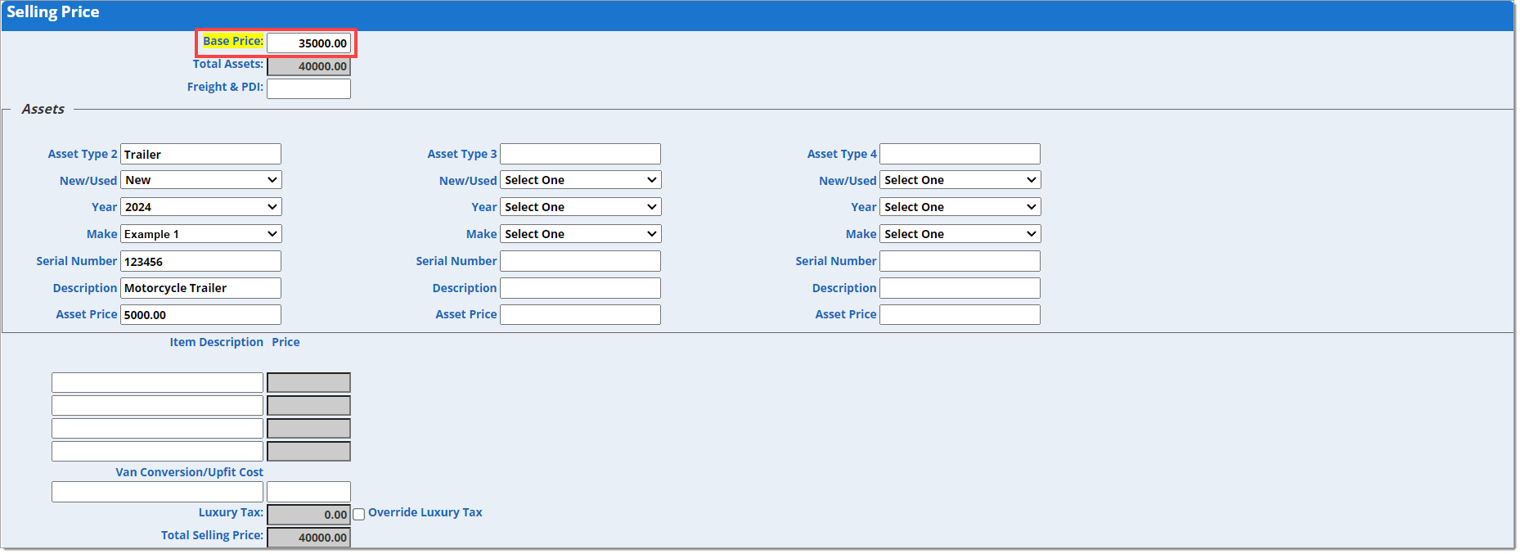Click the Van Conversion/Upfit Cost label
The width and height of the screenshot is (1520, 554).
point(190,472)
